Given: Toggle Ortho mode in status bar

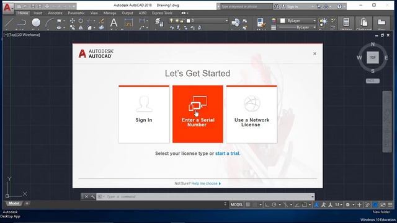Looking at the screenshot, I should [267, 204].
